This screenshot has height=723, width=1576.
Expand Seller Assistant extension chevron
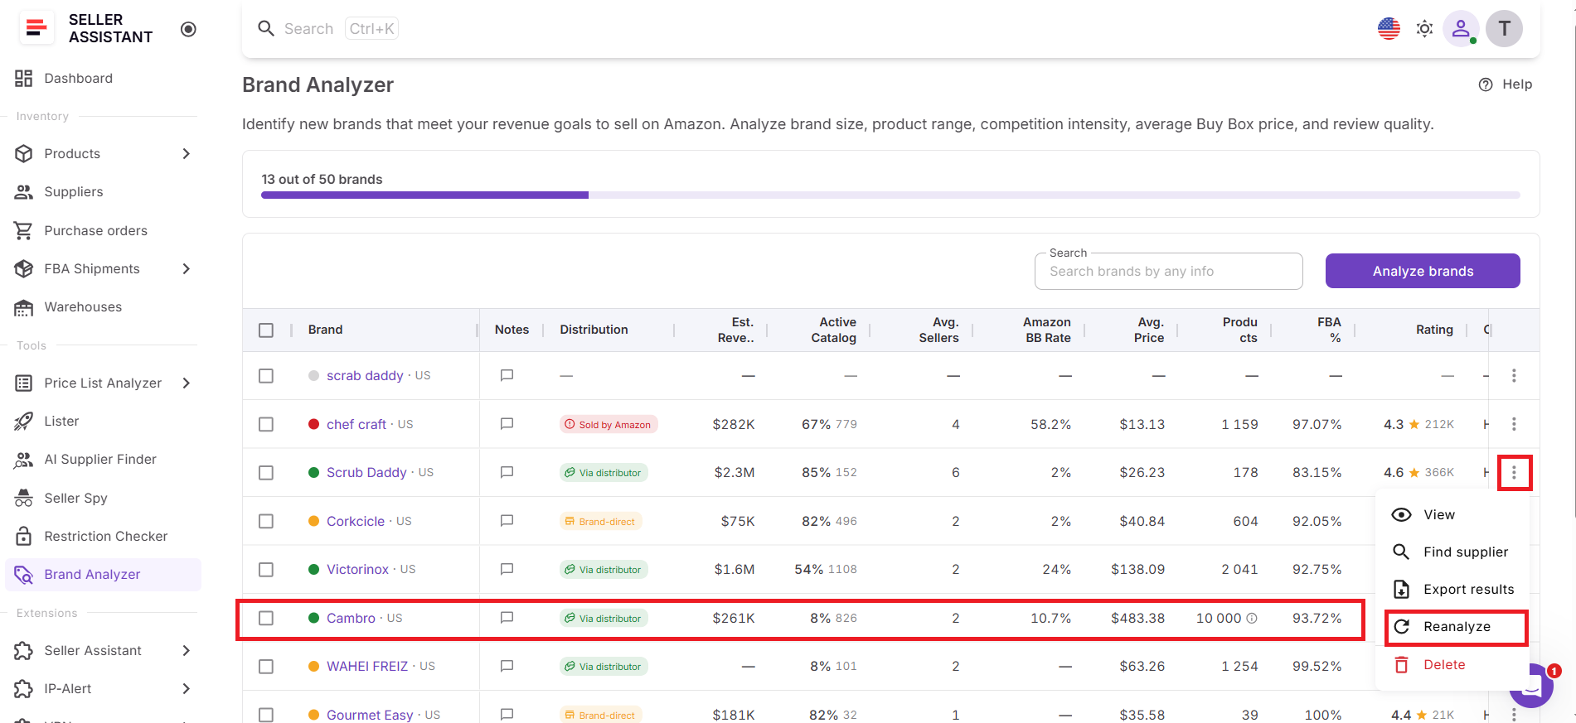tap(186, 651)
